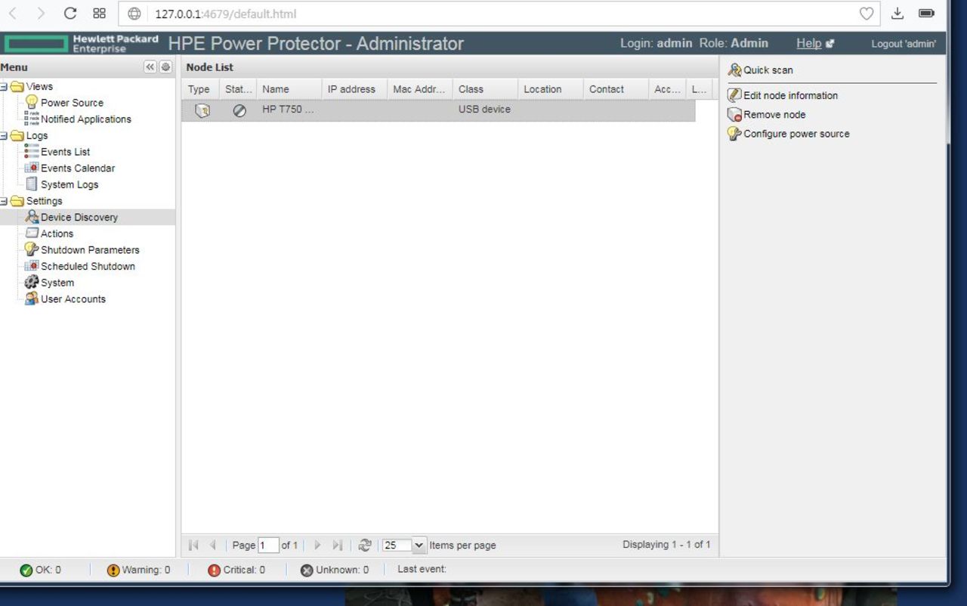This screenshot has width=967, height=606.
Task: Sort by Contact column header
Action: [x=616, y=89]
